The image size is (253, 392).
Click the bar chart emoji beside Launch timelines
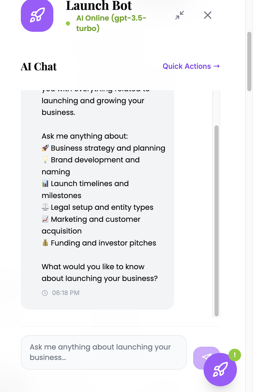point(45,183)
